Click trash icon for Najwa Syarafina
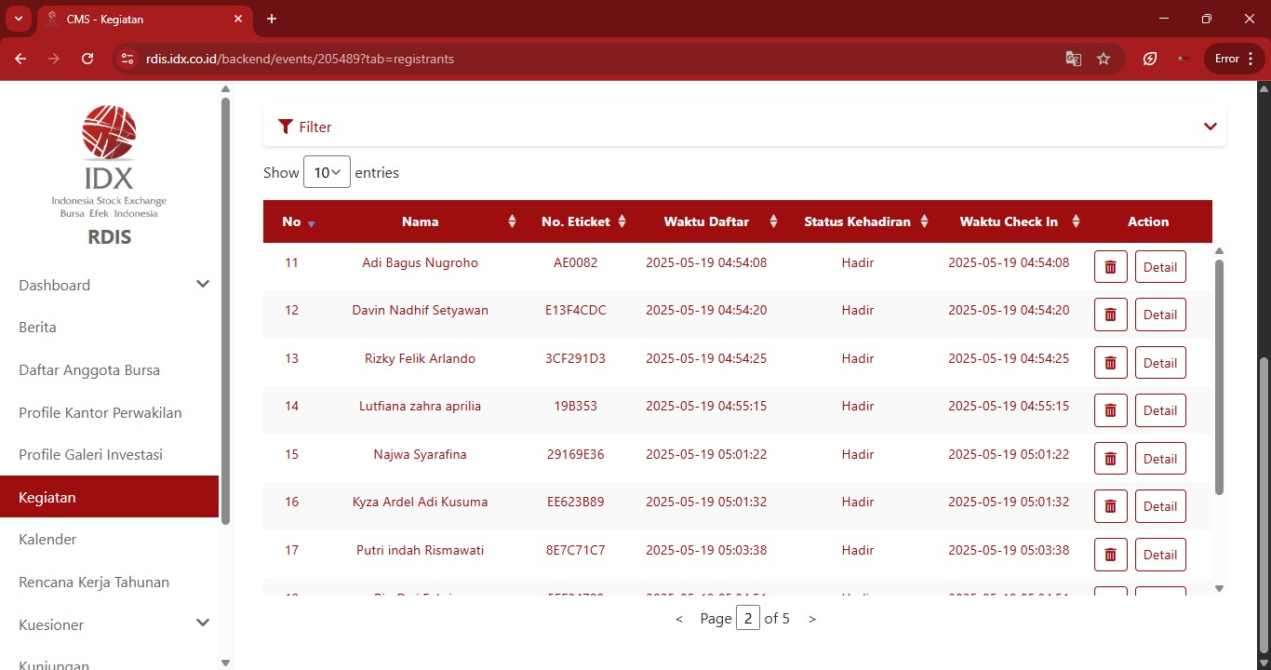Viewport: 1271px width, 670px height. 1111,459
